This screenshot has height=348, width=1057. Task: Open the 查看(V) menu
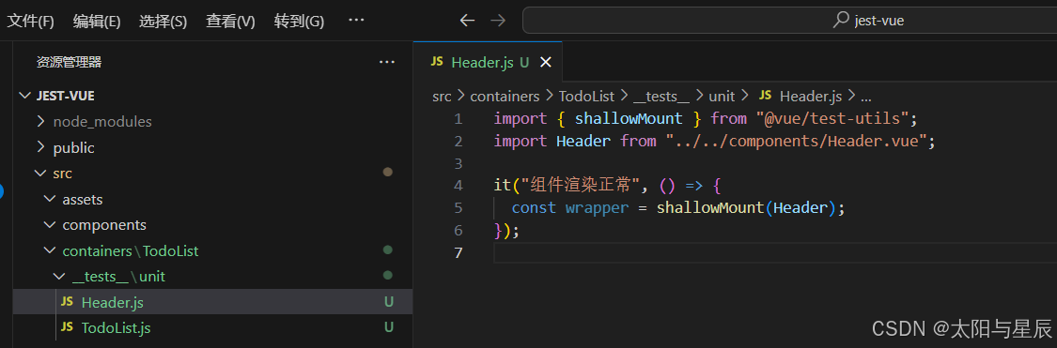click(230, 21)
